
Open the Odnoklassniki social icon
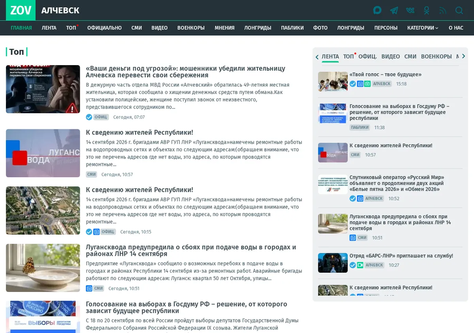[x=427, y=10]
